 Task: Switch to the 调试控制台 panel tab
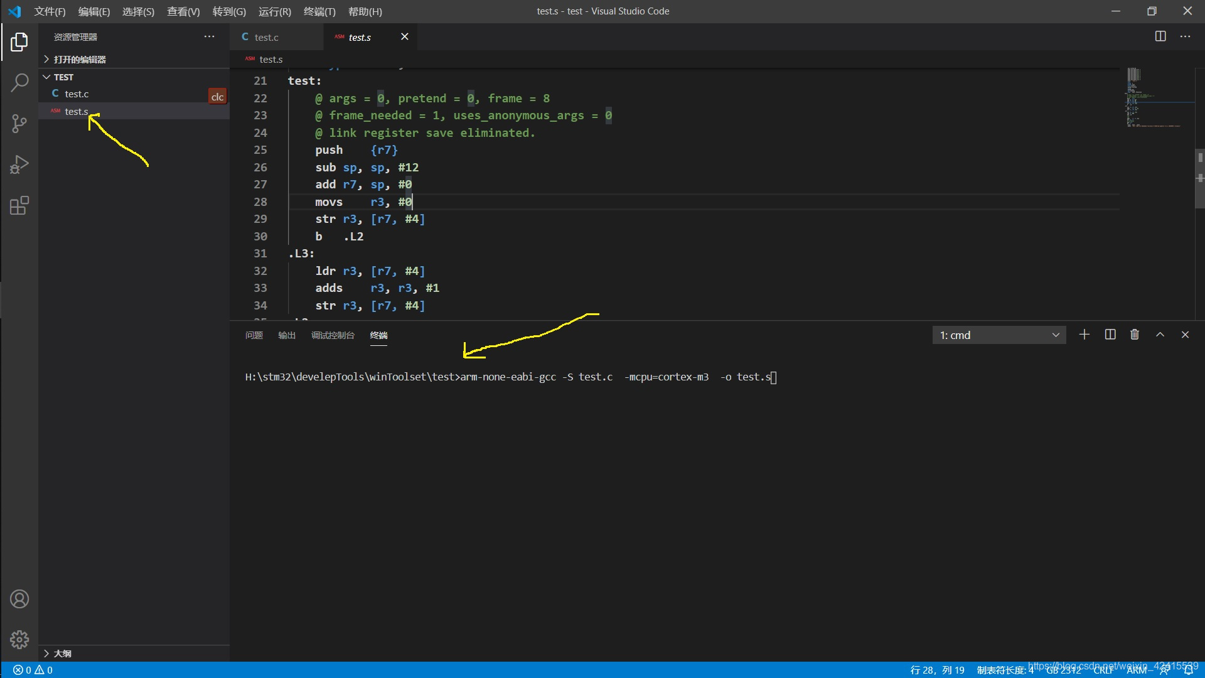[x=333, y=335]
